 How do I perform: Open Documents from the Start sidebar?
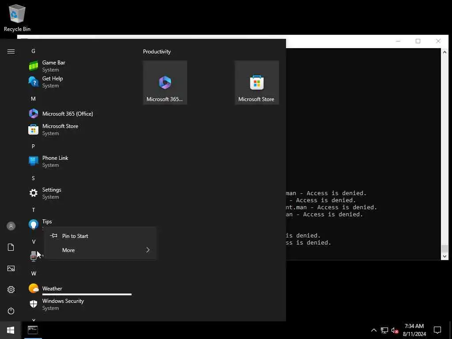pyautogui.click(x=11, y=247)
